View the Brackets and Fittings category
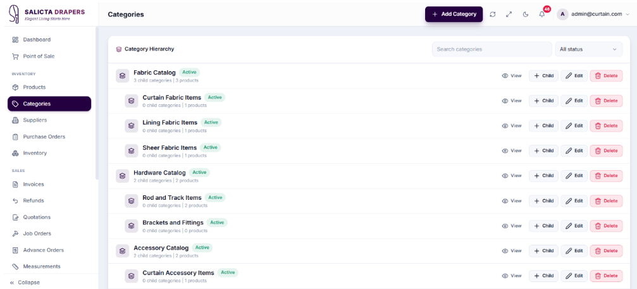 point(512,226)
